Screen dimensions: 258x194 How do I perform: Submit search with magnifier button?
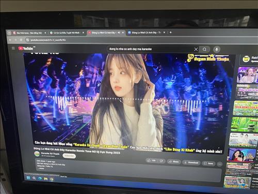click(x=204, y=50)
